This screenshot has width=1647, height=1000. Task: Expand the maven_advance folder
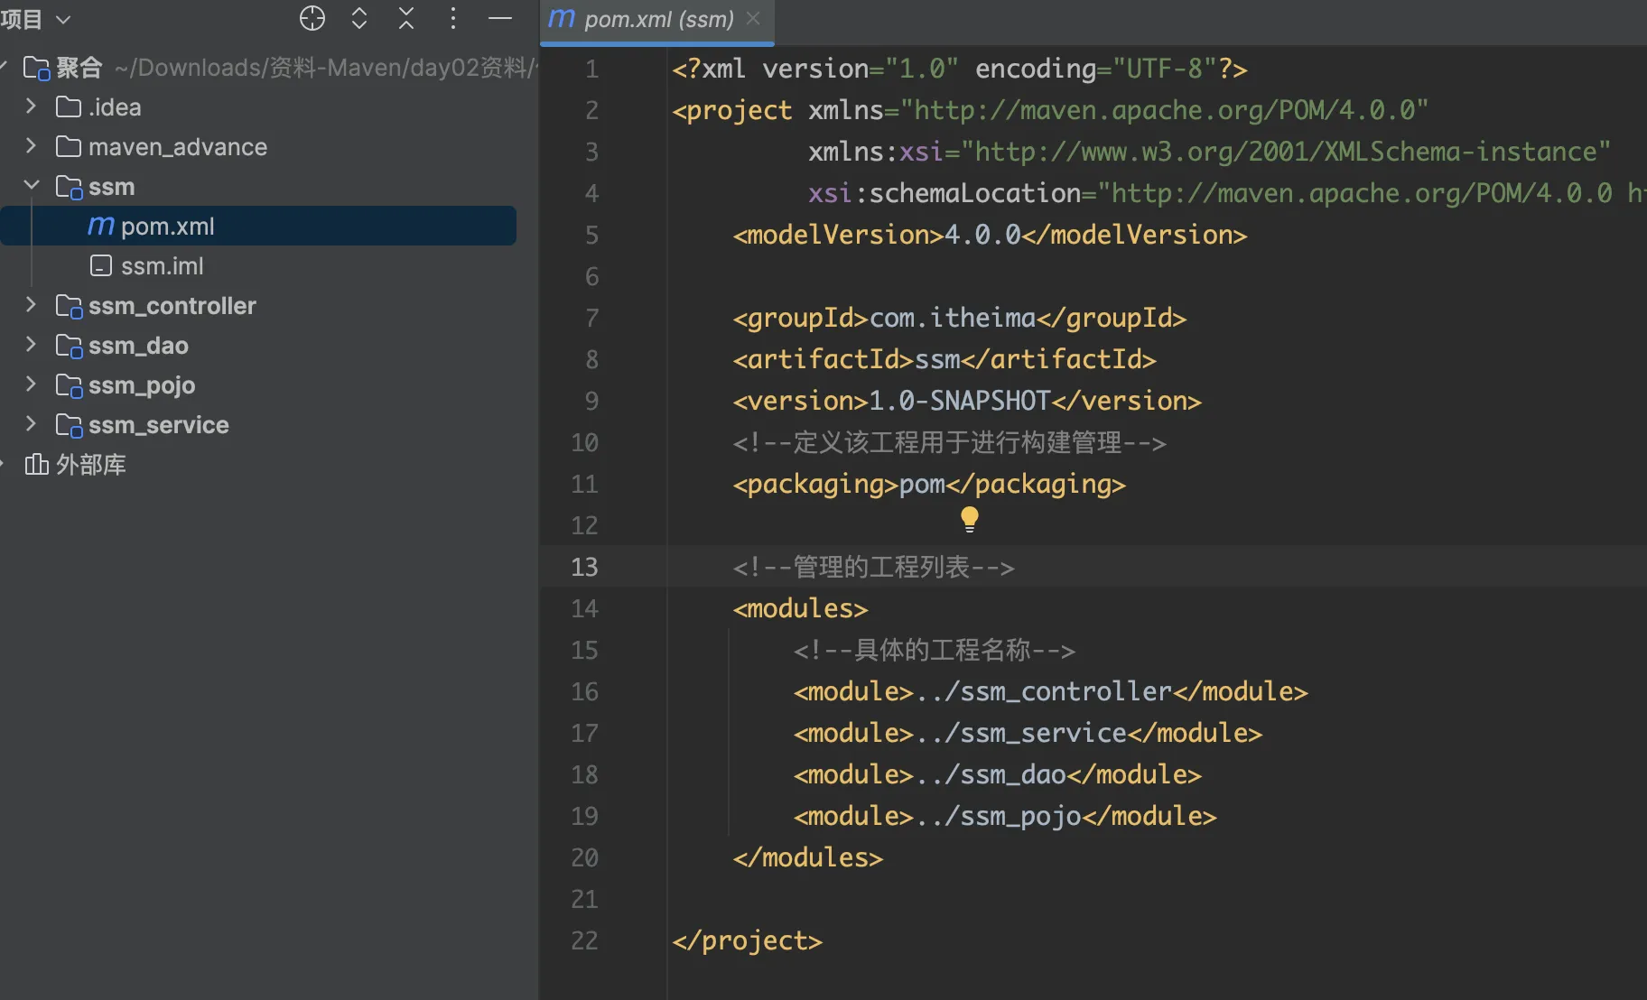(x=32, y=146)
